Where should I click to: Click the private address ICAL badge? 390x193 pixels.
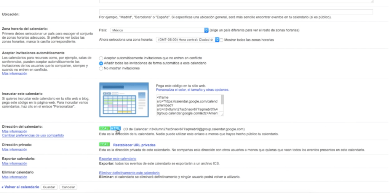coord(104,144)
